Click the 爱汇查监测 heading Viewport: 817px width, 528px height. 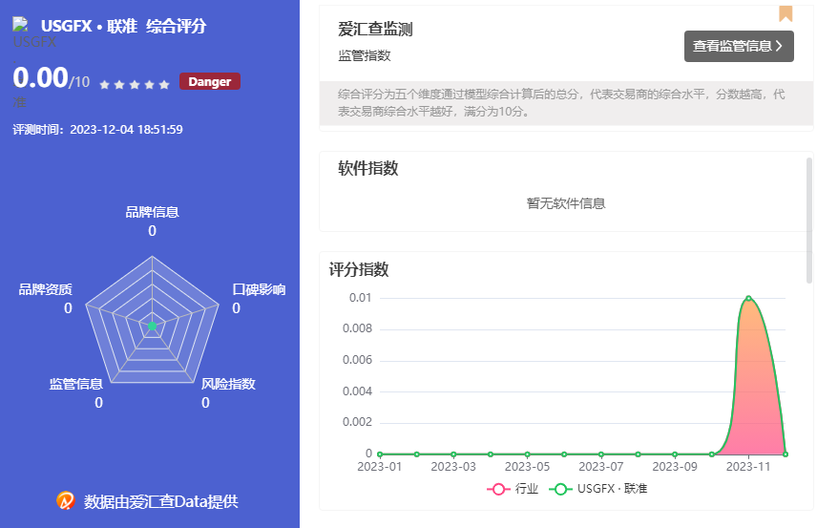(x=375, y=30)
